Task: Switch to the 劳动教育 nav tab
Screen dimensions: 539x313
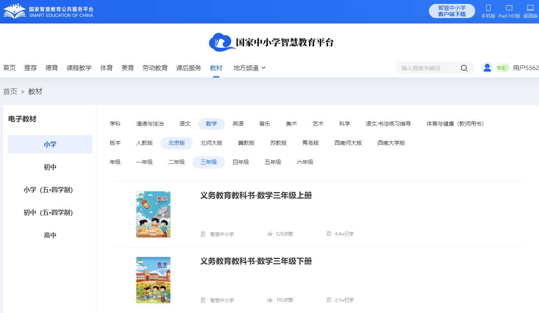Action: [155, 68]
